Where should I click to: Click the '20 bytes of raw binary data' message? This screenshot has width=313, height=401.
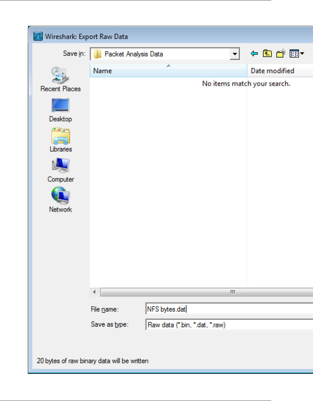coord(92,361)
